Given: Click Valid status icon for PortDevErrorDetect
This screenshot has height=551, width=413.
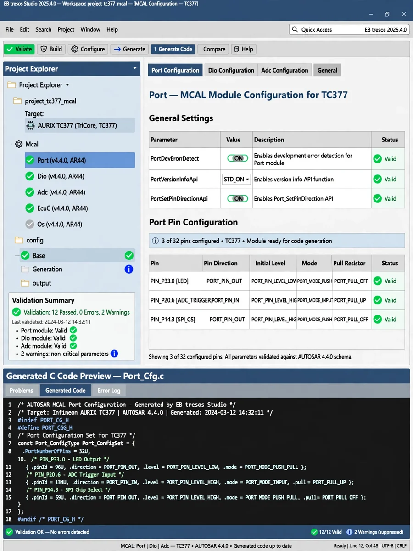Looking at the screenshot, I should pyautogui.click(x=378, y=159).
